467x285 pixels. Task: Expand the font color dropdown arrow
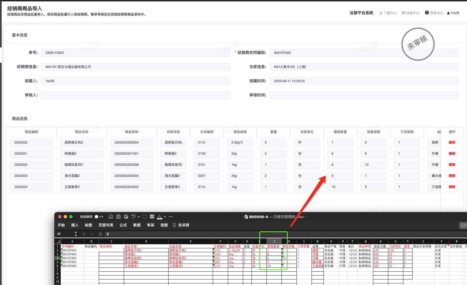coord(165,217)
